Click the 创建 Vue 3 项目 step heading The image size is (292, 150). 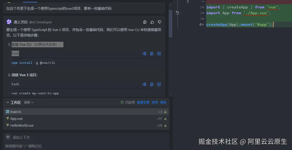click(25, 75)
